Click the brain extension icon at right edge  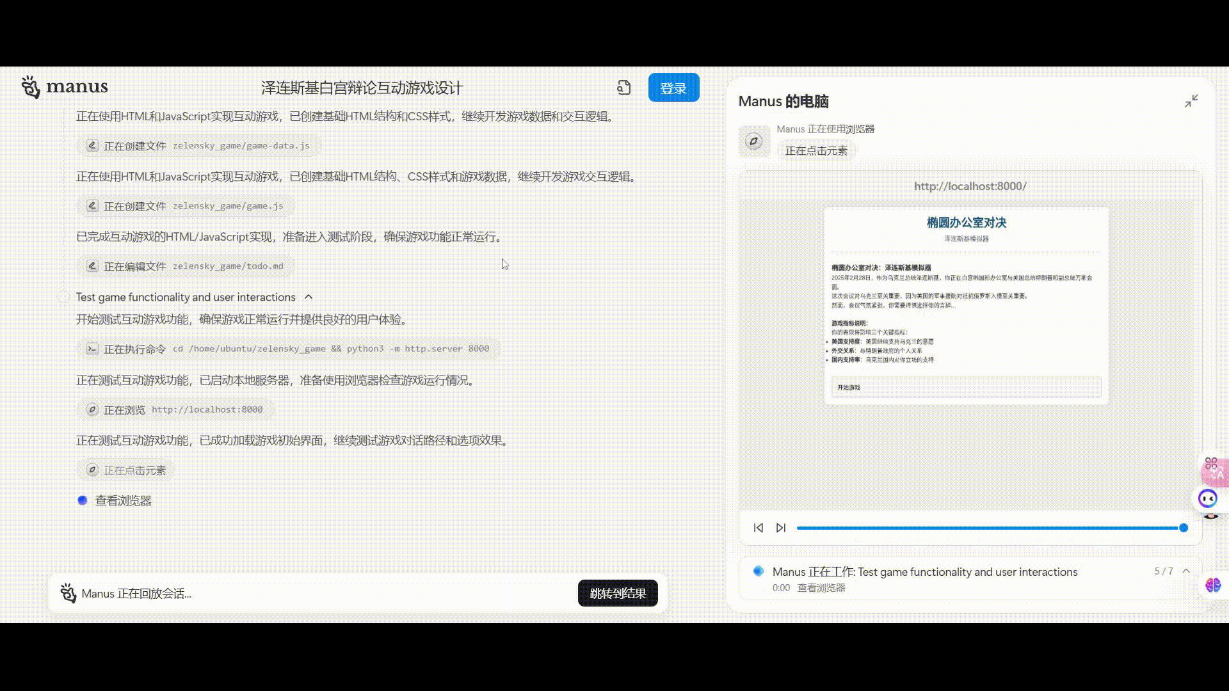point(1213,585)
